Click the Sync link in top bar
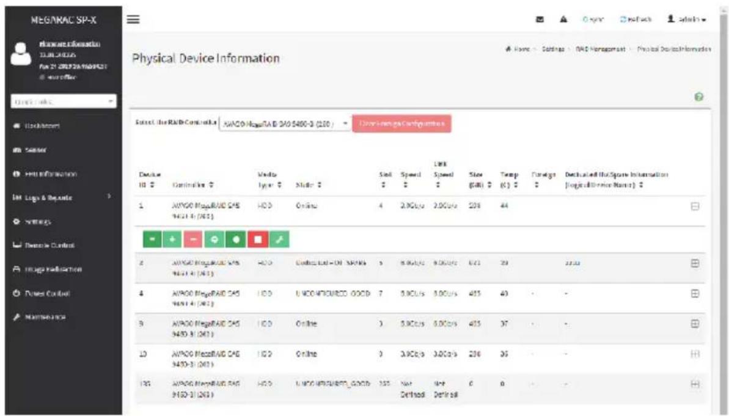Image resolution: width=729 pixels, height=416 pixels. 593,20
